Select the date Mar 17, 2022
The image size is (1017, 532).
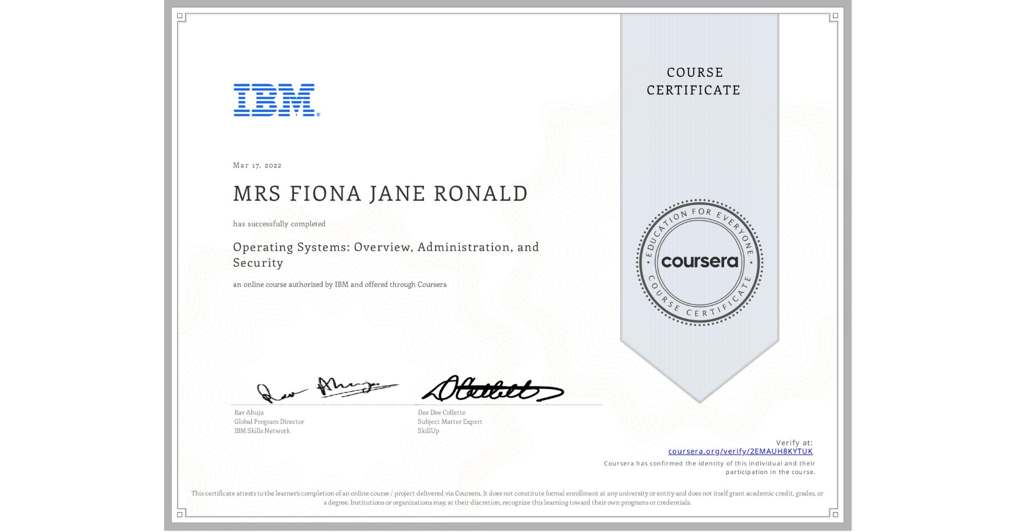257,165
